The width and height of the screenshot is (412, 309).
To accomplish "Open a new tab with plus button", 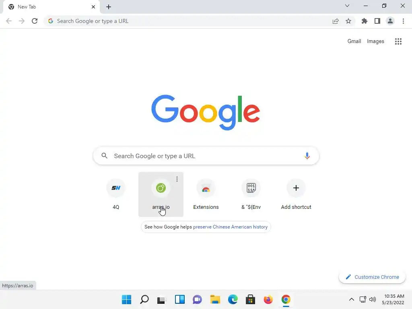I will (109, 7).
